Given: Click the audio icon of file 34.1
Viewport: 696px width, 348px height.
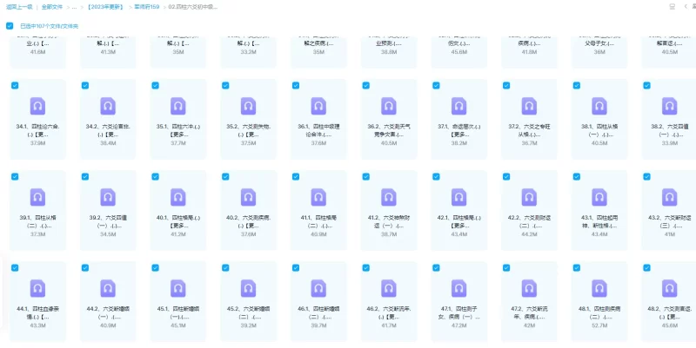Looking at the screenshot, I should point(37,106).
